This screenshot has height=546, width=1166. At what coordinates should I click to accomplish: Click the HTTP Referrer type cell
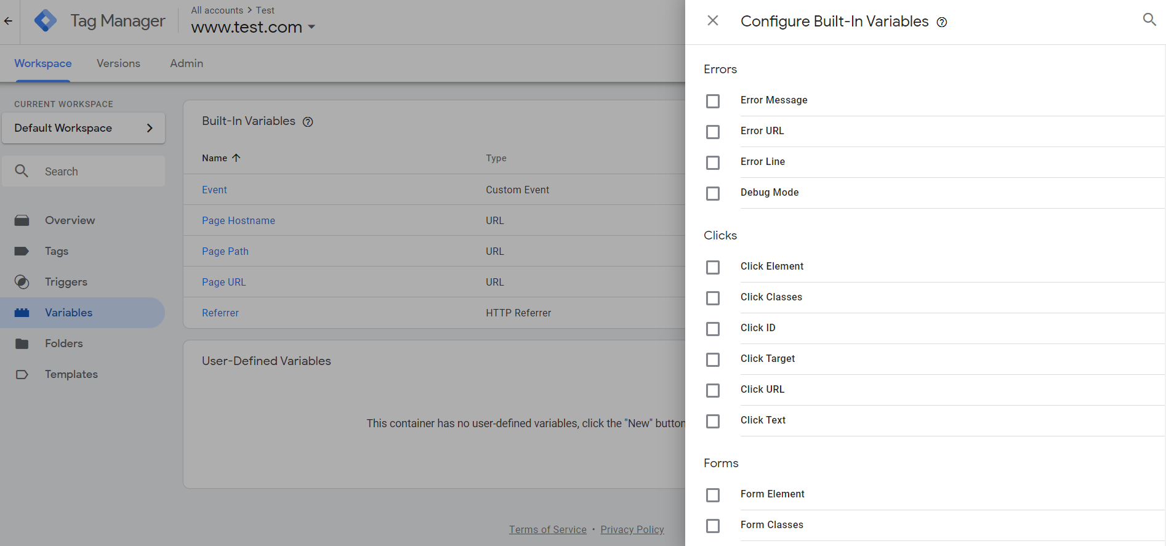[518, 313]
